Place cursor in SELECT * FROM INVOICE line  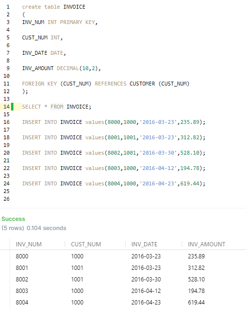coord(57,107)
